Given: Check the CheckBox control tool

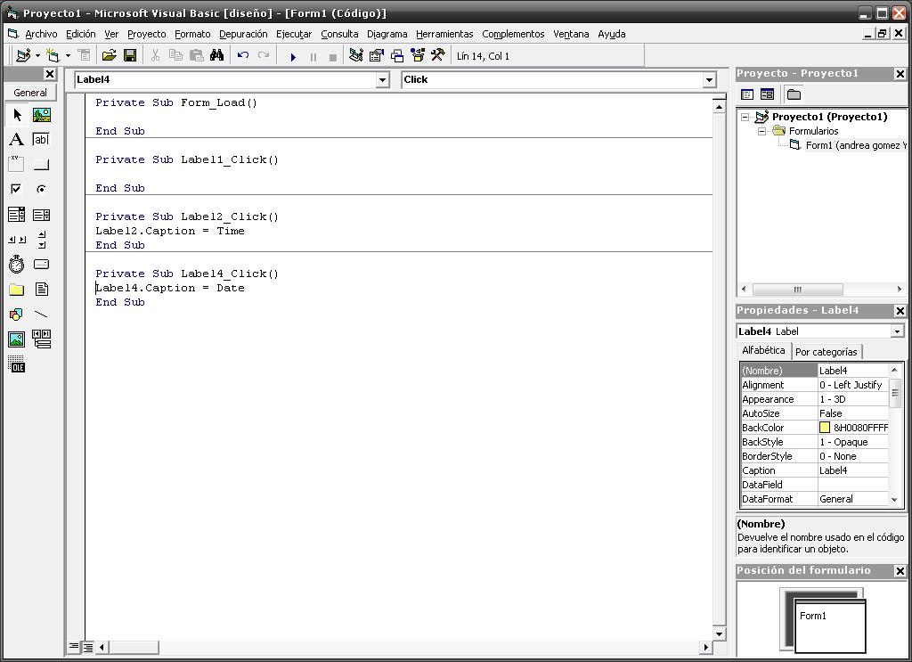Looking at the screenshot, I should coord(15,189).
